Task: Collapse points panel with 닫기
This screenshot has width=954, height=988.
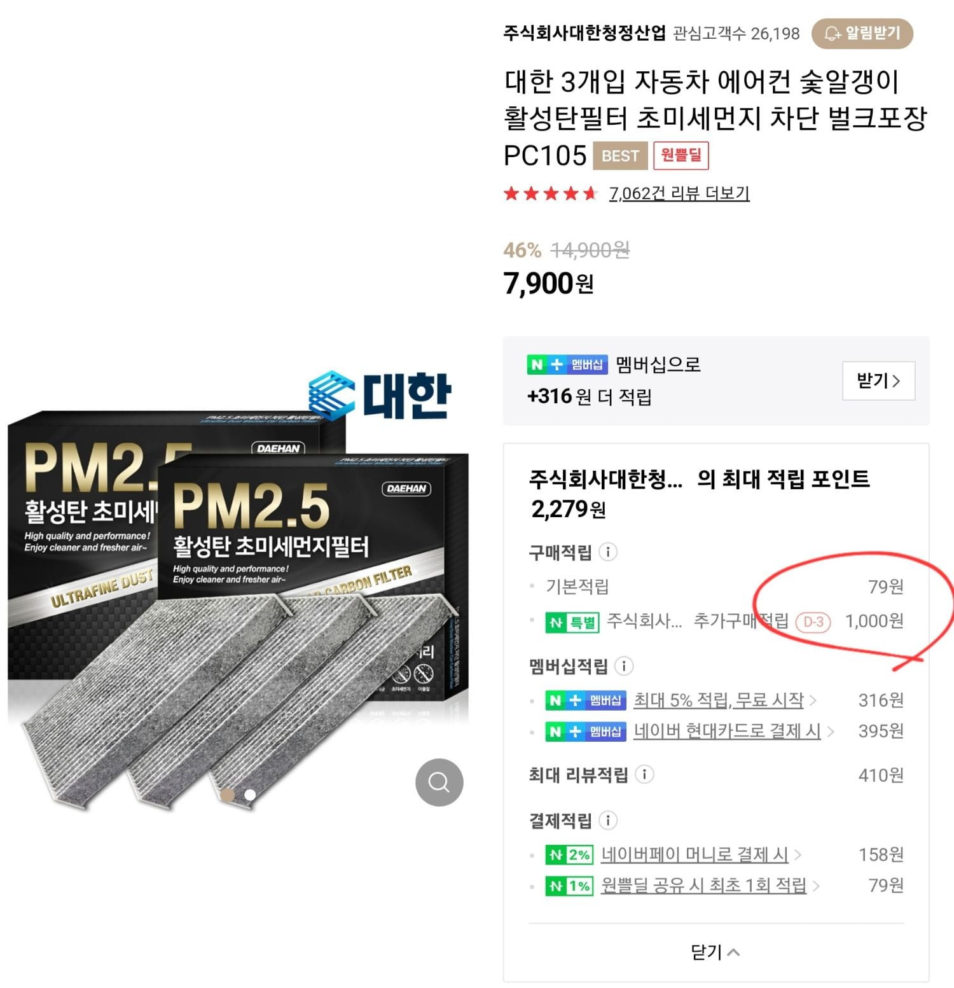Action: tap(715, 952)
